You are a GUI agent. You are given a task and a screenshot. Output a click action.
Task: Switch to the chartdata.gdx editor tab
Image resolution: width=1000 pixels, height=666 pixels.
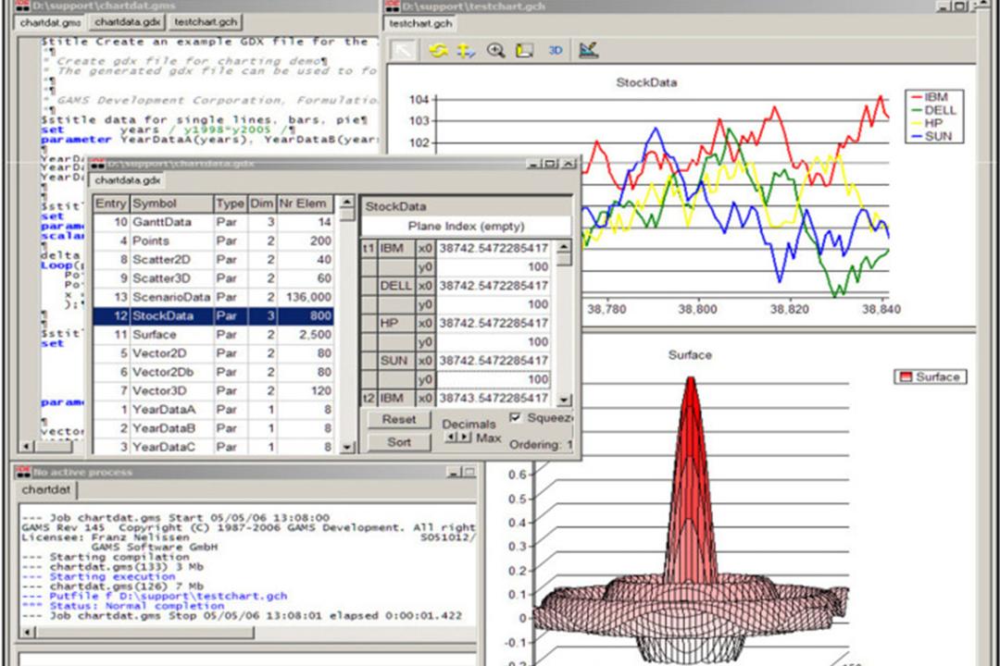pos(127,22)
